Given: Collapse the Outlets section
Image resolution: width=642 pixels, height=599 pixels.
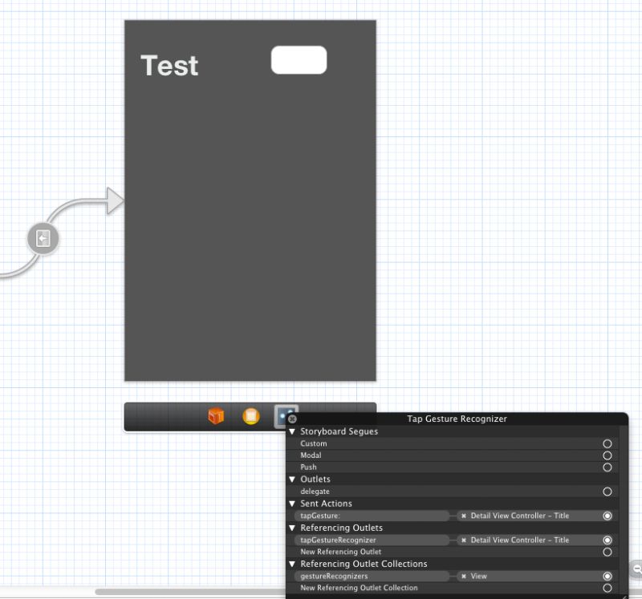Looking at the screenshot, I should point(292,479).
